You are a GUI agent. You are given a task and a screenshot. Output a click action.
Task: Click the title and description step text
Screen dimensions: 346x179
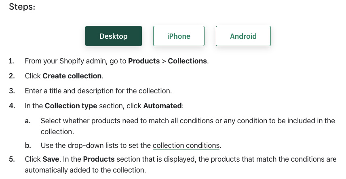104,91
